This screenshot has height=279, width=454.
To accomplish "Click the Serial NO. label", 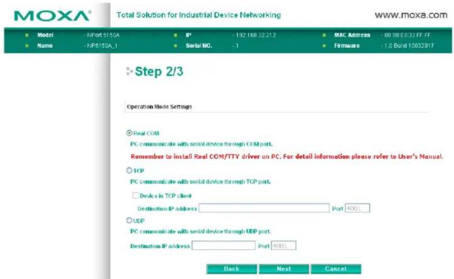I will [199, 45].
